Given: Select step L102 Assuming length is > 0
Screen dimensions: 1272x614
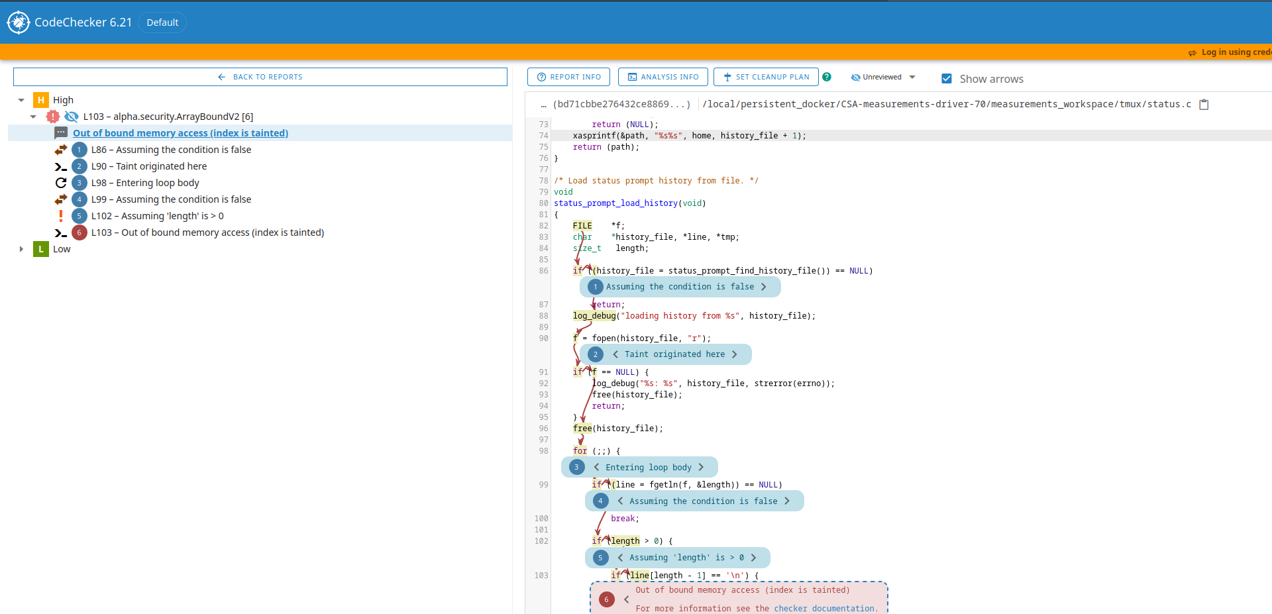Looking at the screenshot, I should point(157,216).
